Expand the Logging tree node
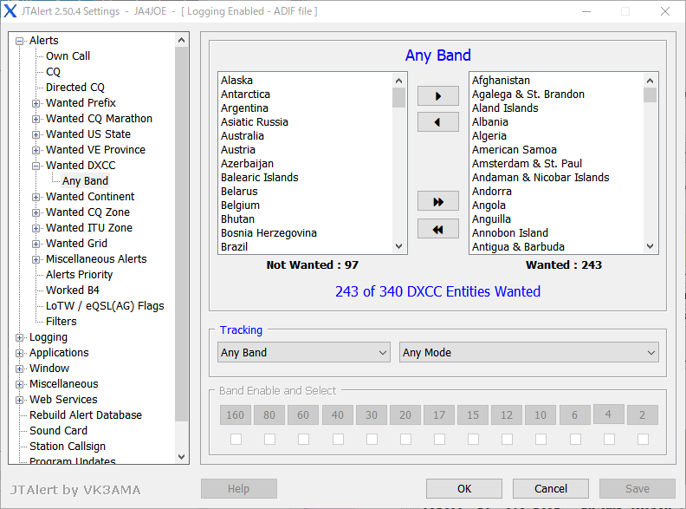 point(19,337)
